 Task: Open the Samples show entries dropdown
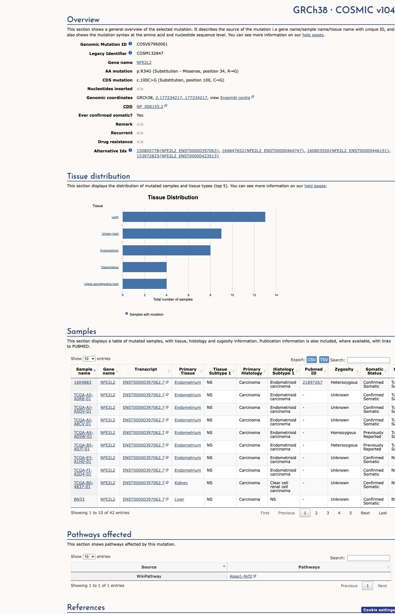[x=89, y=359]
